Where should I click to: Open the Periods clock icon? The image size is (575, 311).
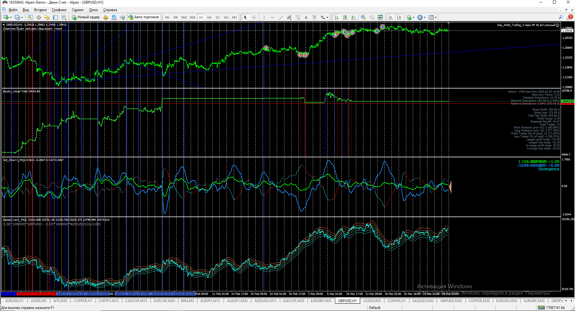420,17
